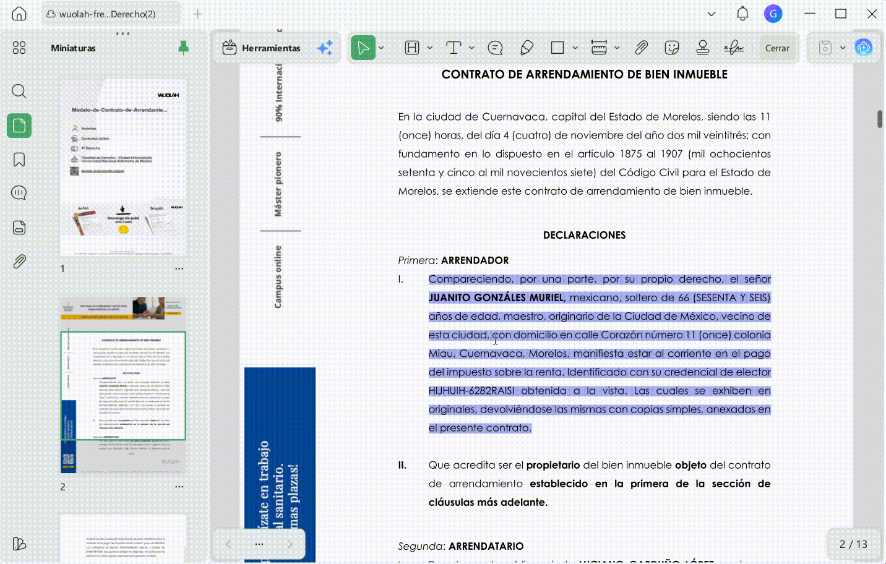Open the search panel icon
886x564 pixels.
coord(19,92)
